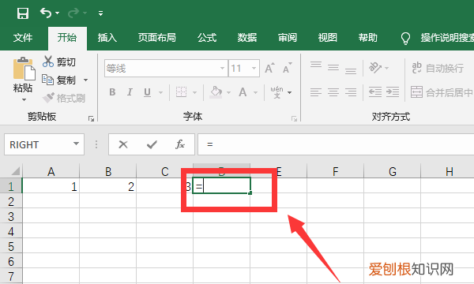Screen dimensions: 474x284
Task: Click the align left icon
Action: [x=316, y=92]
